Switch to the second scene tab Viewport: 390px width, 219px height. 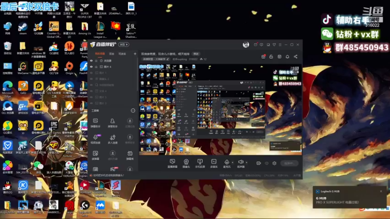click(x=112, y=54)
